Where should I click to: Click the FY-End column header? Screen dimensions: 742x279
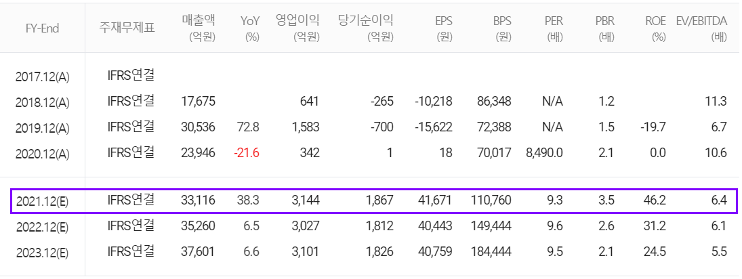point(43,28)
